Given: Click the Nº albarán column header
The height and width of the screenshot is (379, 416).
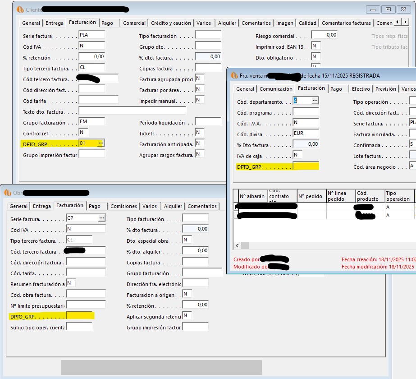Looking at the screenshot, I should 252,196.
